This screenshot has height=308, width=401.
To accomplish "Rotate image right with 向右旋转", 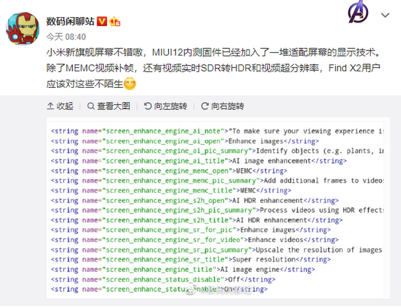I will pyautogui.click(x=222, y=106).
